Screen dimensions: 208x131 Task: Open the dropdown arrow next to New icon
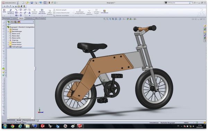pos(25,3)
